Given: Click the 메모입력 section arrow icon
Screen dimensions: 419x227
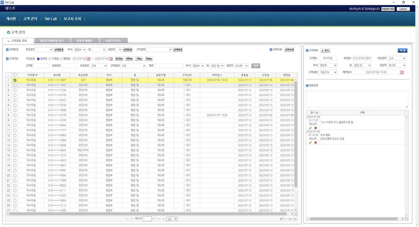Looking at the screenshot, I should 307,86.
